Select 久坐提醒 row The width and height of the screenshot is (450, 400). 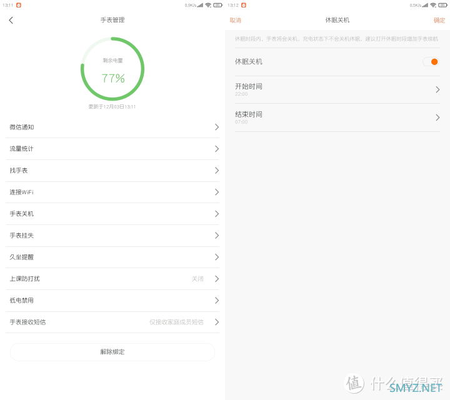pos(112,257)
